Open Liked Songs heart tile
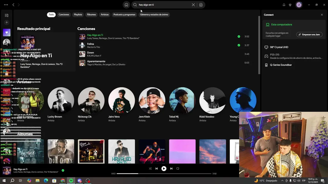This screenshot has height=184, width=328. 7,32
